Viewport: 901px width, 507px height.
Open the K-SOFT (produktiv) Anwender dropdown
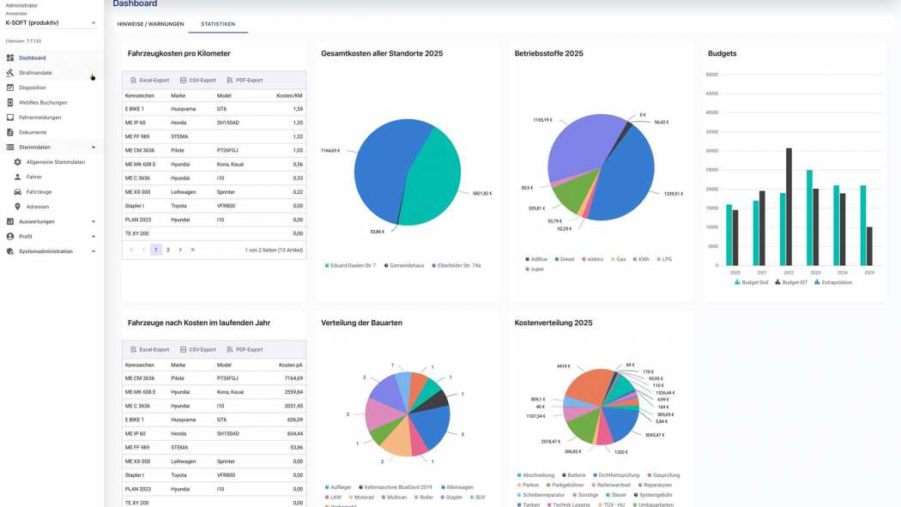pyautogui.click(x=51, y=23)
